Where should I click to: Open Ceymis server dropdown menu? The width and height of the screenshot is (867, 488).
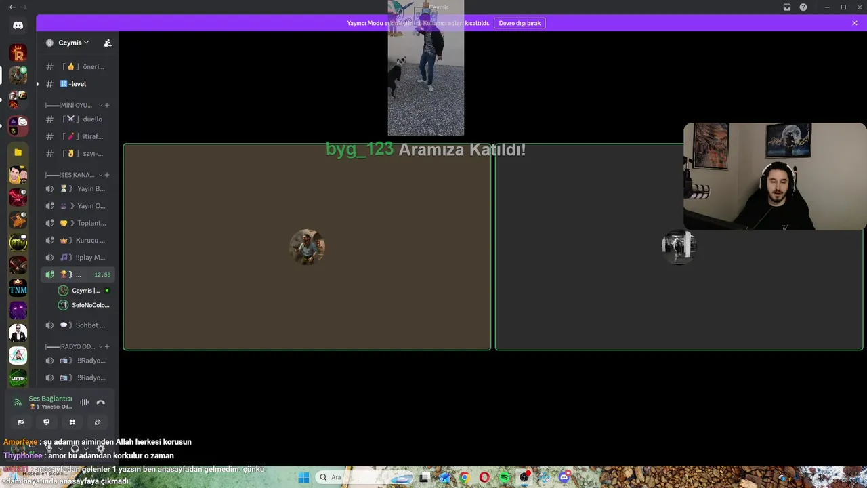(73, 43)
